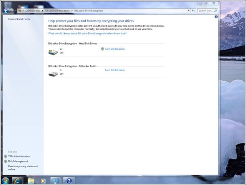The width and height of the screenshot is (246, 185).
Task: Open 'What should I know about BitLocker' link
Action: point(87,34)
